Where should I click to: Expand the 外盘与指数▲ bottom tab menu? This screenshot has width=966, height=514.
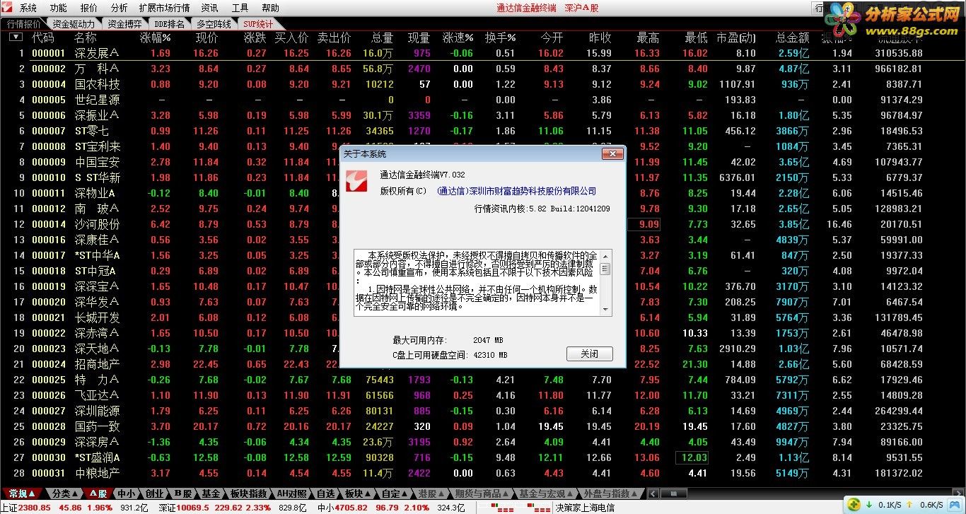click(x=610, y=493)
